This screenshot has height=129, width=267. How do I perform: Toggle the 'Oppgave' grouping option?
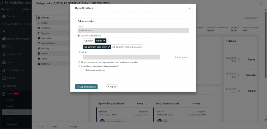click(89, 41)
